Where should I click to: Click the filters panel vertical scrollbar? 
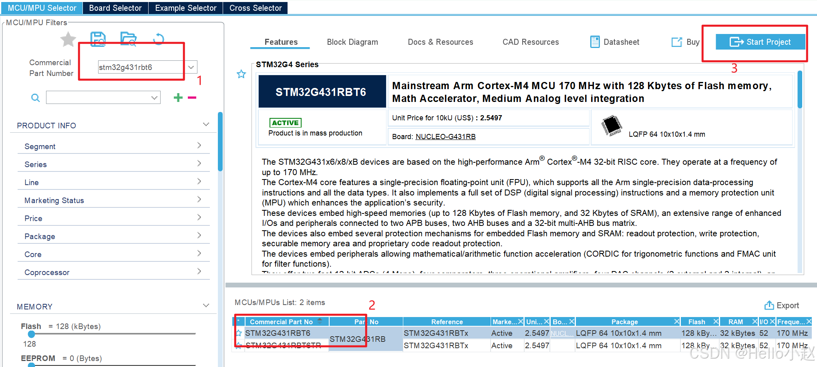pos(220,142)
